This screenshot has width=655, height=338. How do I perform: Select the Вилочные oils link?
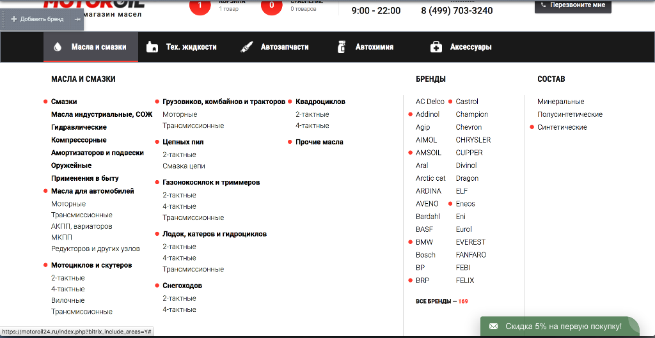coord(68,300)
